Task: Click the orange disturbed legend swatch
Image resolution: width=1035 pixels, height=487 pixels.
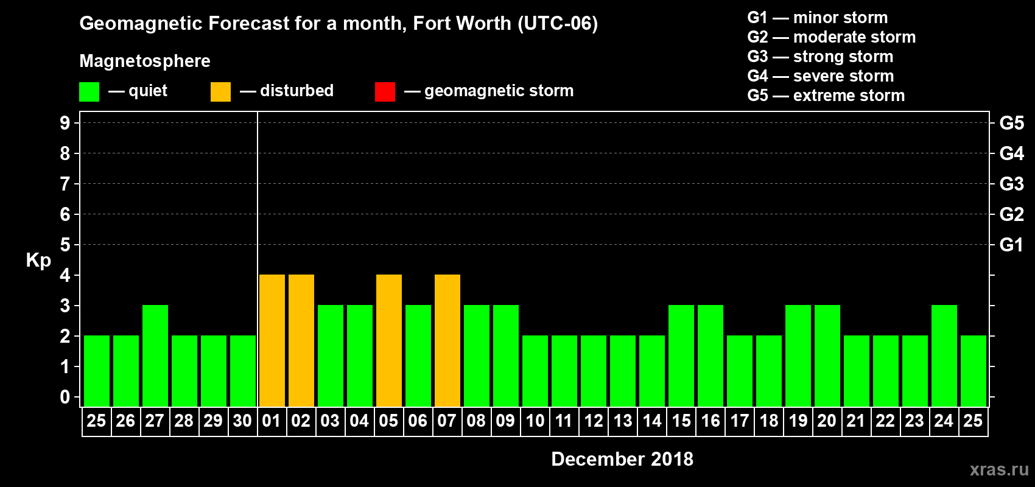Action: pyautogui.click(x=220, y=92)
